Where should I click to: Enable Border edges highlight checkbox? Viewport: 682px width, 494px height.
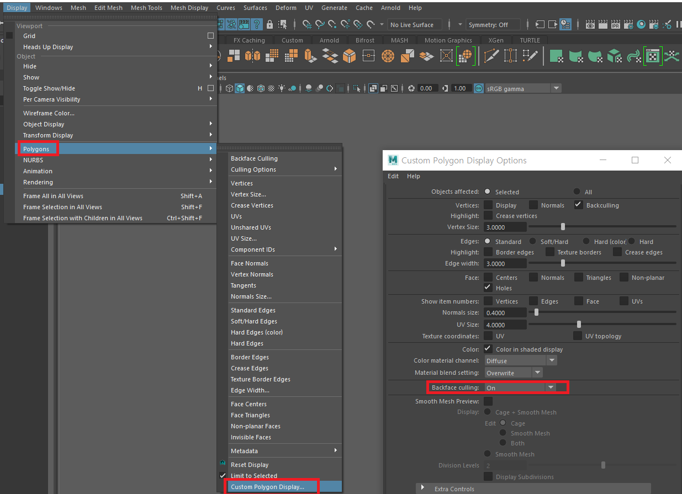(x=488, y=252)
